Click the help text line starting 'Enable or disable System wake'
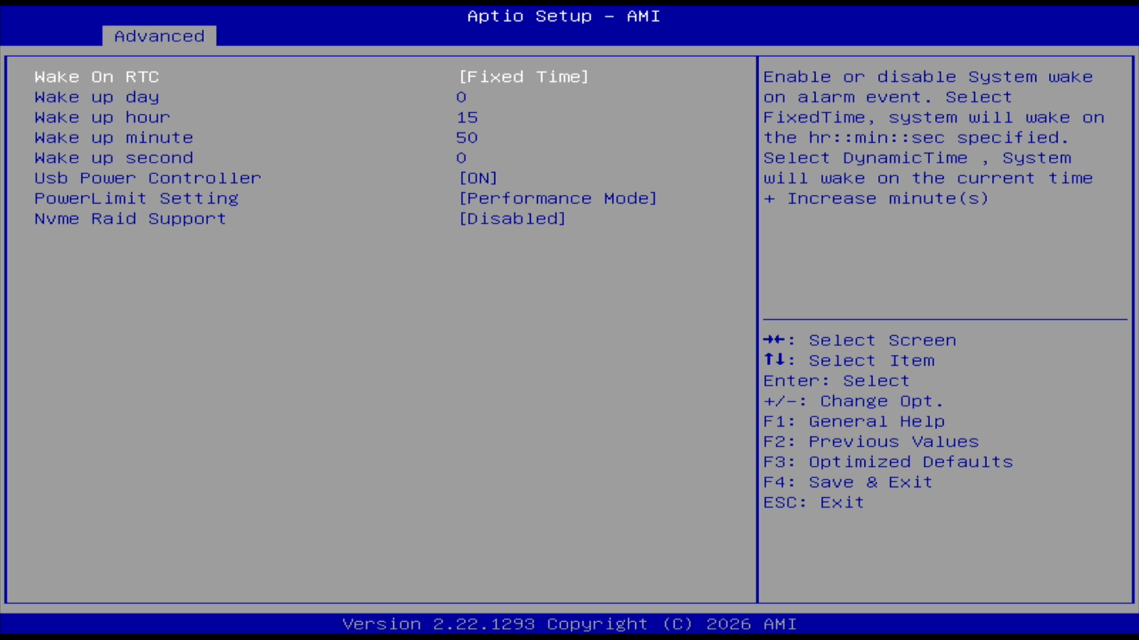The image size is (1139, 640). coord(928,77)
